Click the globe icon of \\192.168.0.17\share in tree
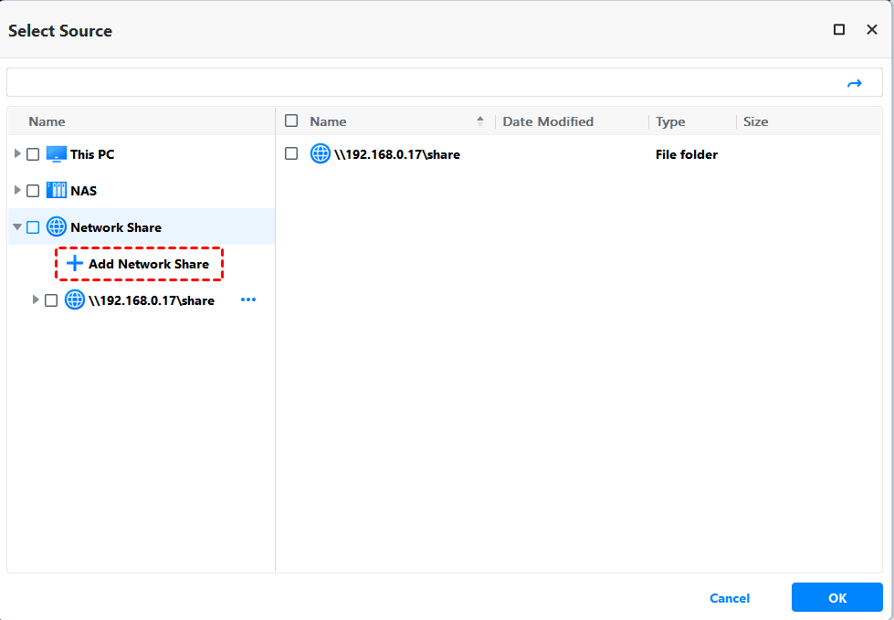Viewport: 894px width, 620px height. click(x=75, y=300)
